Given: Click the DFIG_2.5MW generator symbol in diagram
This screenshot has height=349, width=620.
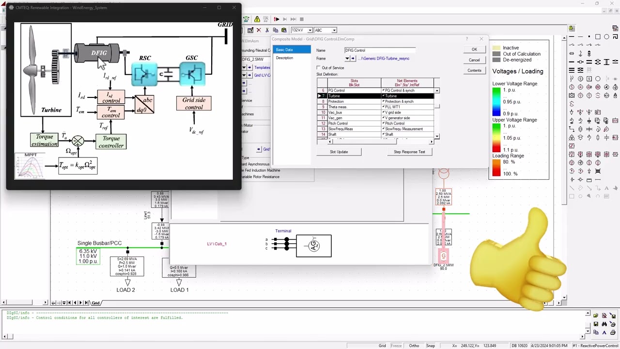Looking at the screenshot, I should click(443, 256).
